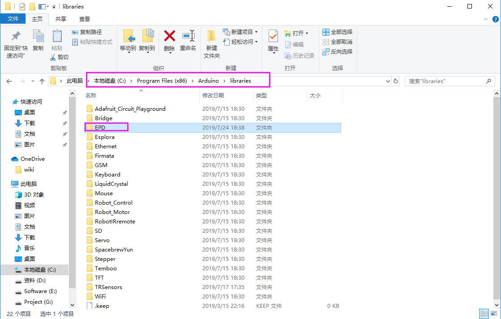This screenshot has height=319, width=501.
Task: Open the Share ribbon tab
Action: tap(61, 19)
